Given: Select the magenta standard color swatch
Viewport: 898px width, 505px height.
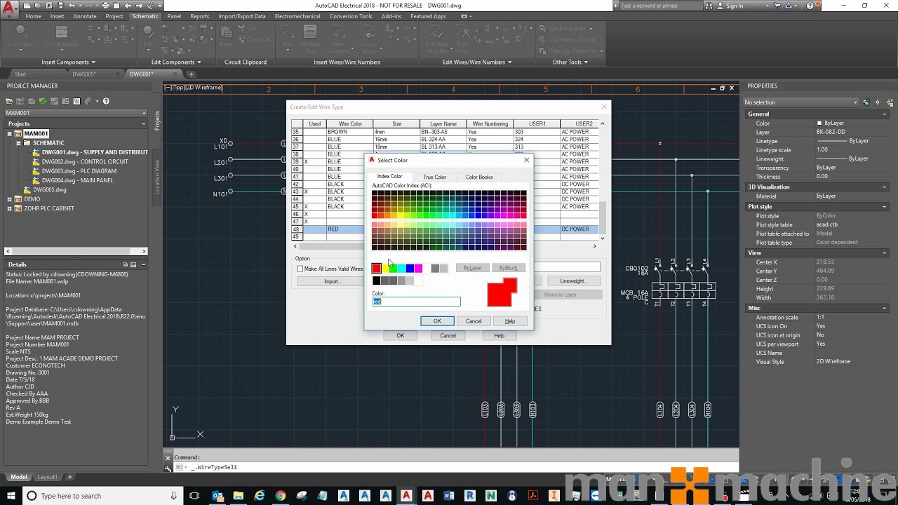Looking at the screenshot, I should (419, 268).
